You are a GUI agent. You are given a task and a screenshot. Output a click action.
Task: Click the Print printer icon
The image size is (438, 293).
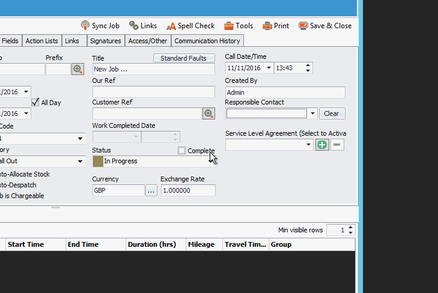pos(267,26)
